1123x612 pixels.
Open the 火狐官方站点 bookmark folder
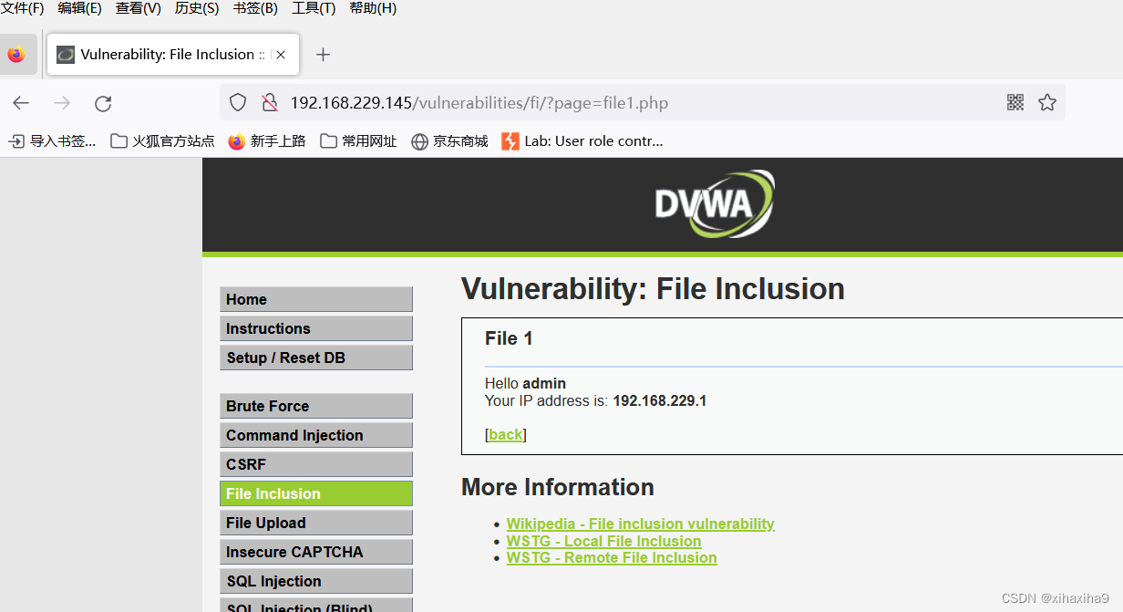click(162, 141)
